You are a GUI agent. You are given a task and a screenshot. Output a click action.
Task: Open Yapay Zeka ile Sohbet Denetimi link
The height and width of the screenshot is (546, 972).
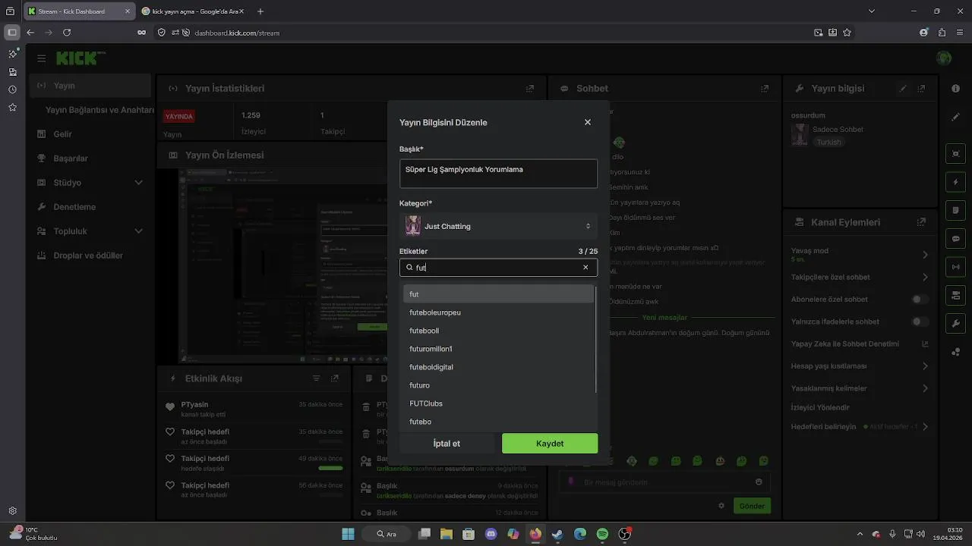(x=860, y=344)
